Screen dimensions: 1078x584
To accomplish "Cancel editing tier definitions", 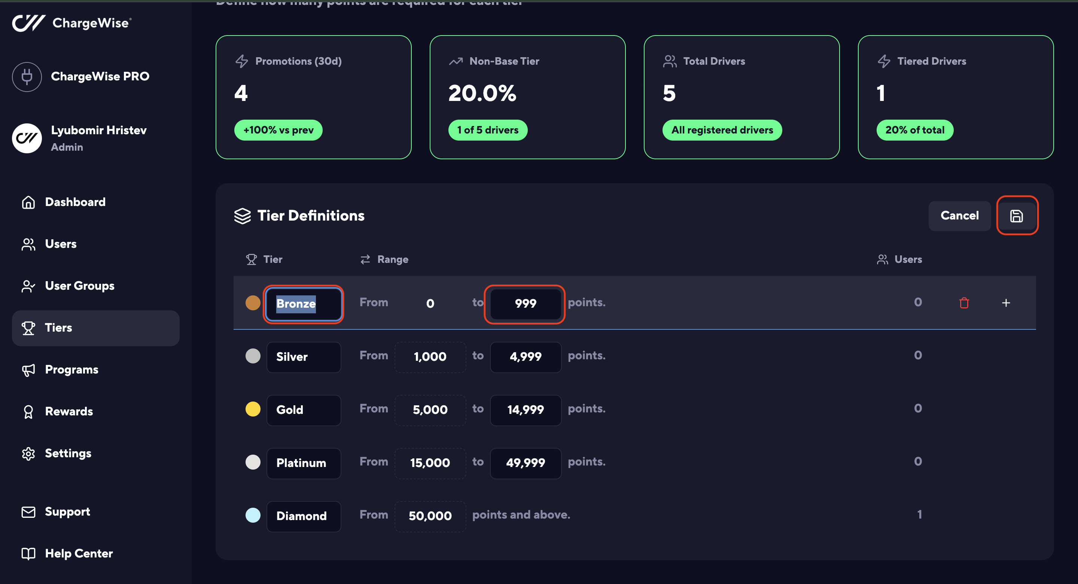I will tap(959, 216).
